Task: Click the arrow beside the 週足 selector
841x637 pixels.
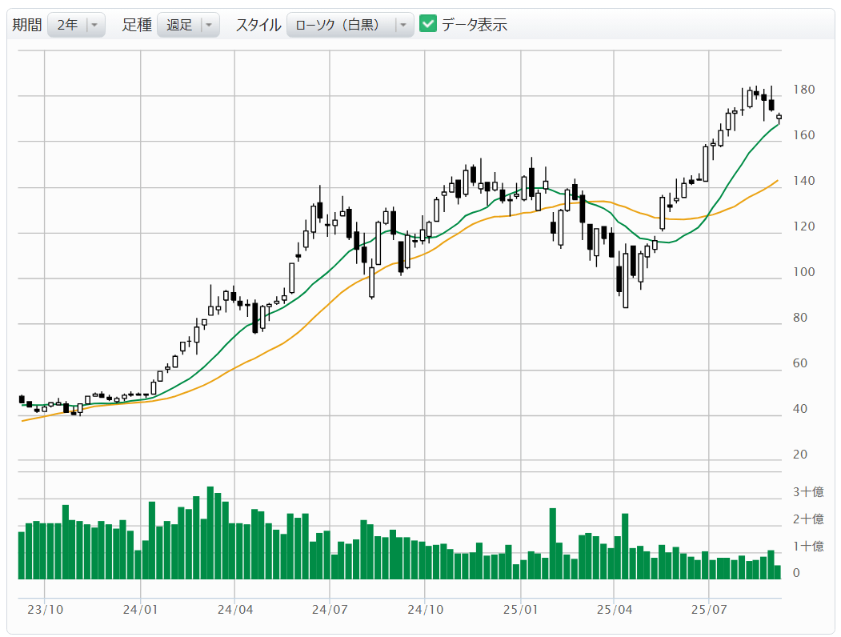Action: [x=209, y=25]
